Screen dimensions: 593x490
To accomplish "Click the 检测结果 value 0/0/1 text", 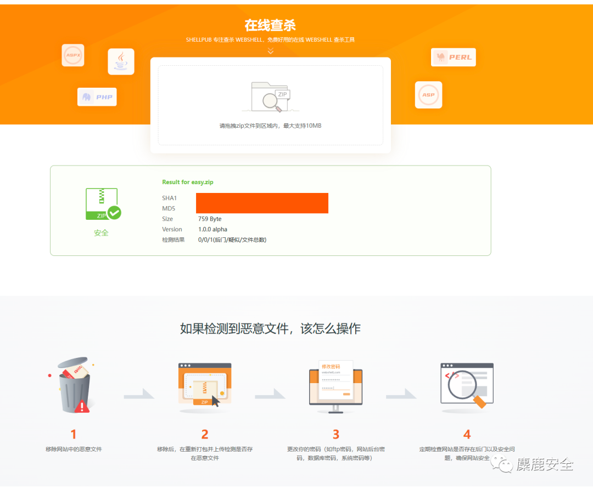I will coord(232,240).
